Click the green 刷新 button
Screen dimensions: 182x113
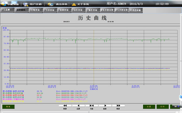pos(8,107)
